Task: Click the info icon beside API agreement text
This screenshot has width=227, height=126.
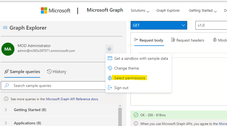Action: coord(136,123)
